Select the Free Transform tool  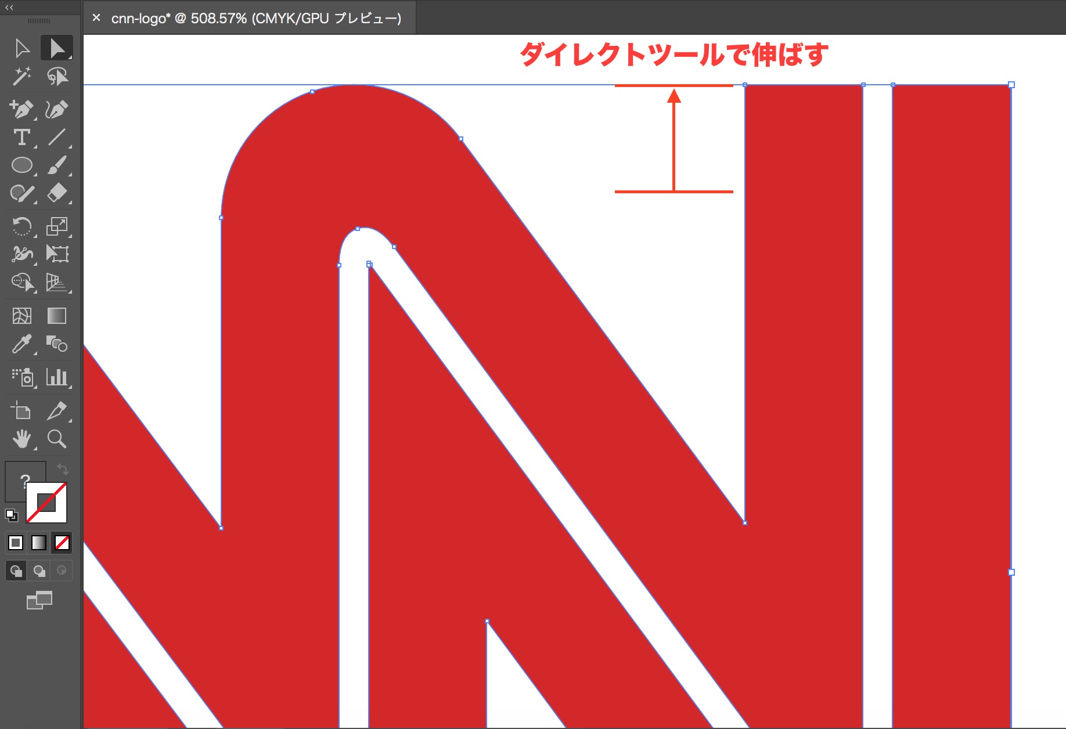[57, 254]
